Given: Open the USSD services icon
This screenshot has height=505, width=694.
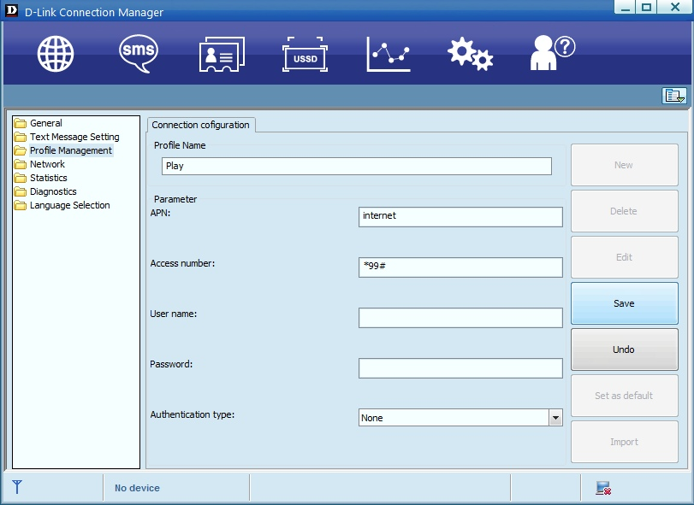Looking at the screenshot, I should click(305, 55).
